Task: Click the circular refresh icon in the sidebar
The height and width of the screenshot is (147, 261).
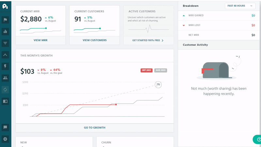Action: (5, 89)
